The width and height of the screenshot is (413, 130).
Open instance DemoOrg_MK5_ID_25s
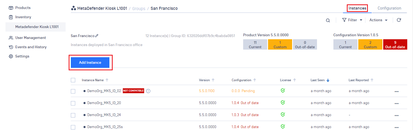pyautogui.click(x=105, y=127)
